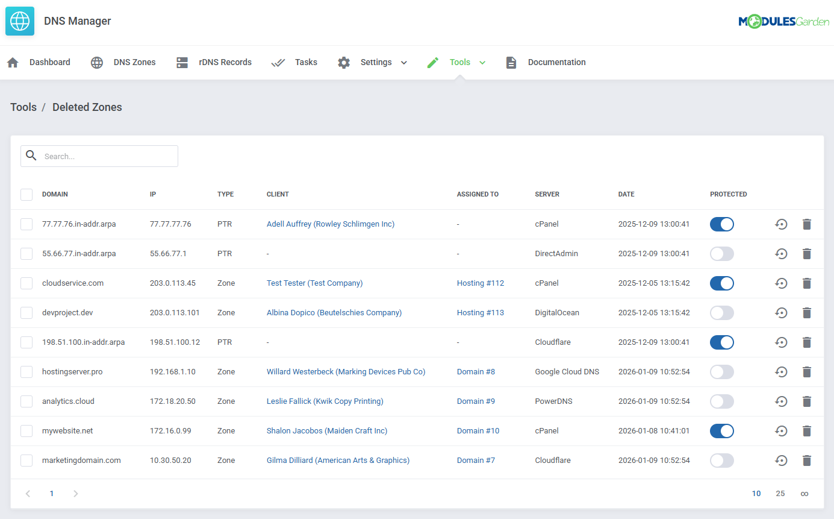Click the DNS Manager logo
Viewport: 834px width, 519px height.
tap(20, 20)
